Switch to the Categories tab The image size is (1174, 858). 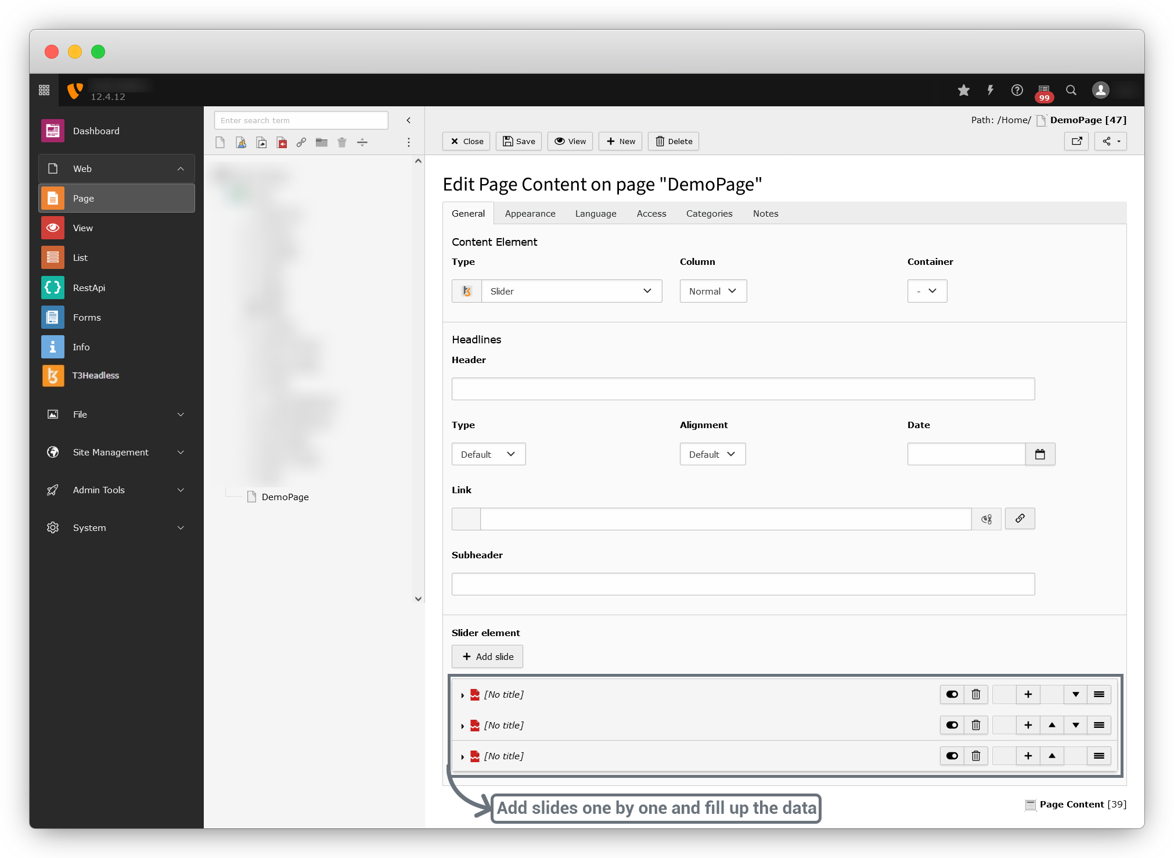click(709, 214)
